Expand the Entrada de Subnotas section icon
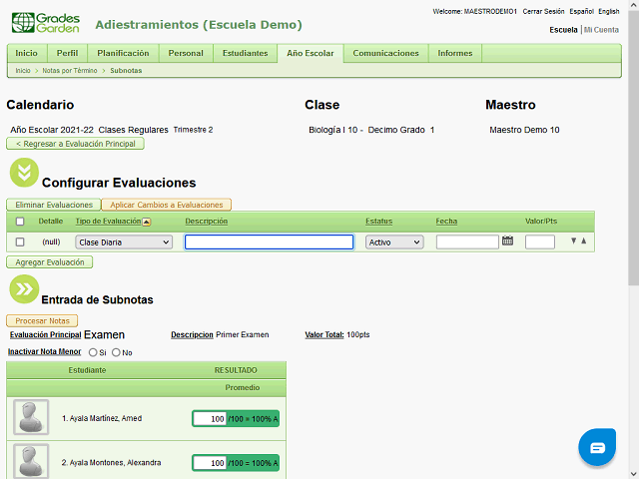 coord(24,289)
